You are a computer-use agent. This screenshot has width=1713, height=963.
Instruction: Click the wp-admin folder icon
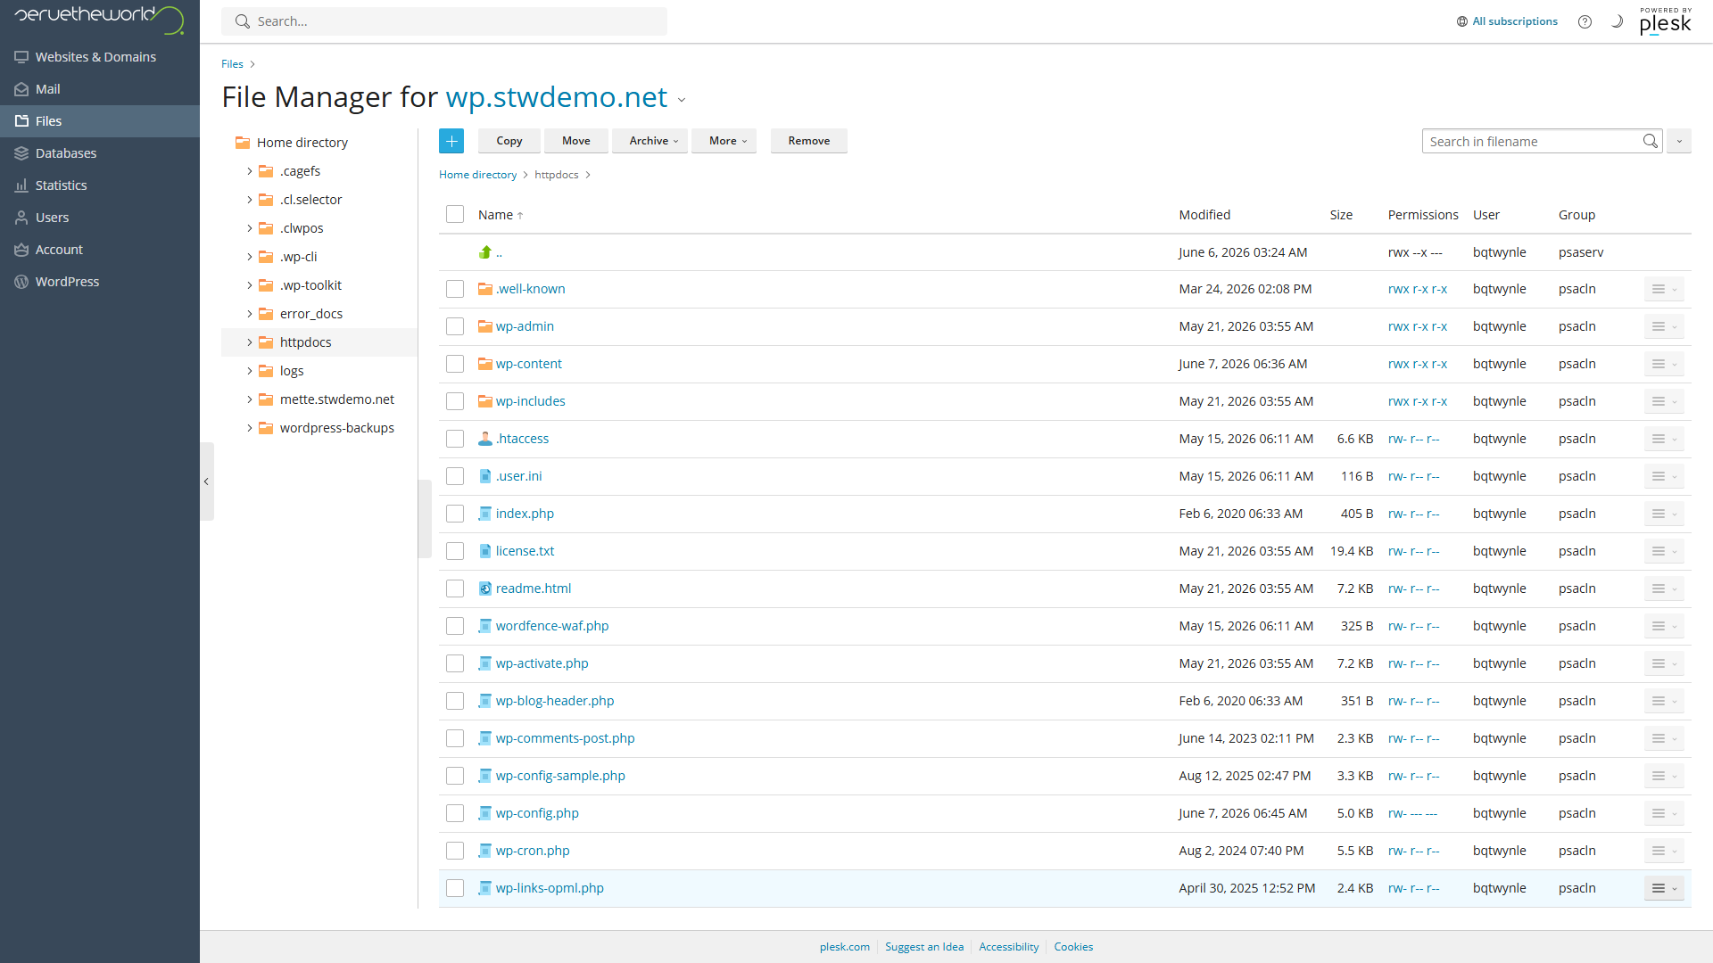[x=485, y=326]
